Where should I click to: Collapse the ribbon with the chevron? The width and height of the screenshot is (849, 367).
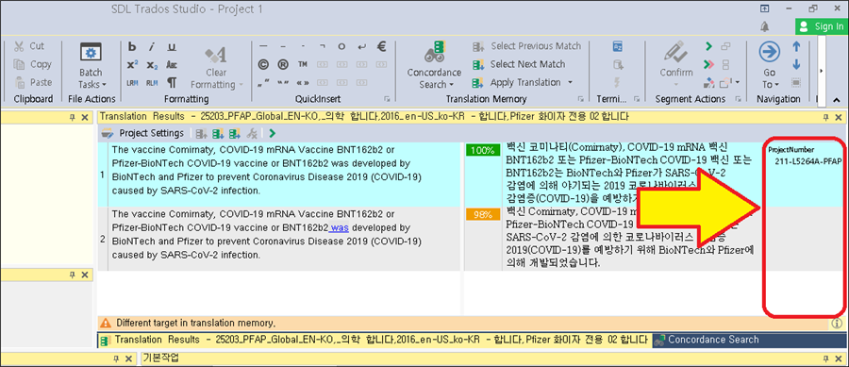[837, 100]
